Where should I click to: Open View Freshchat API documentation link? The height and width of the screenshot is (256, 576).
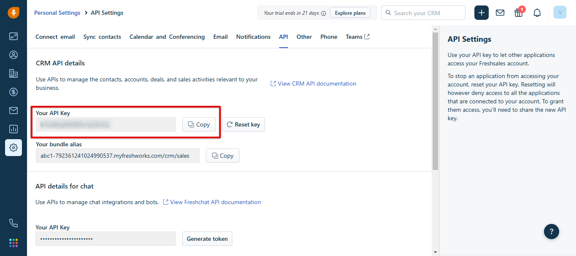coord(212,202)
